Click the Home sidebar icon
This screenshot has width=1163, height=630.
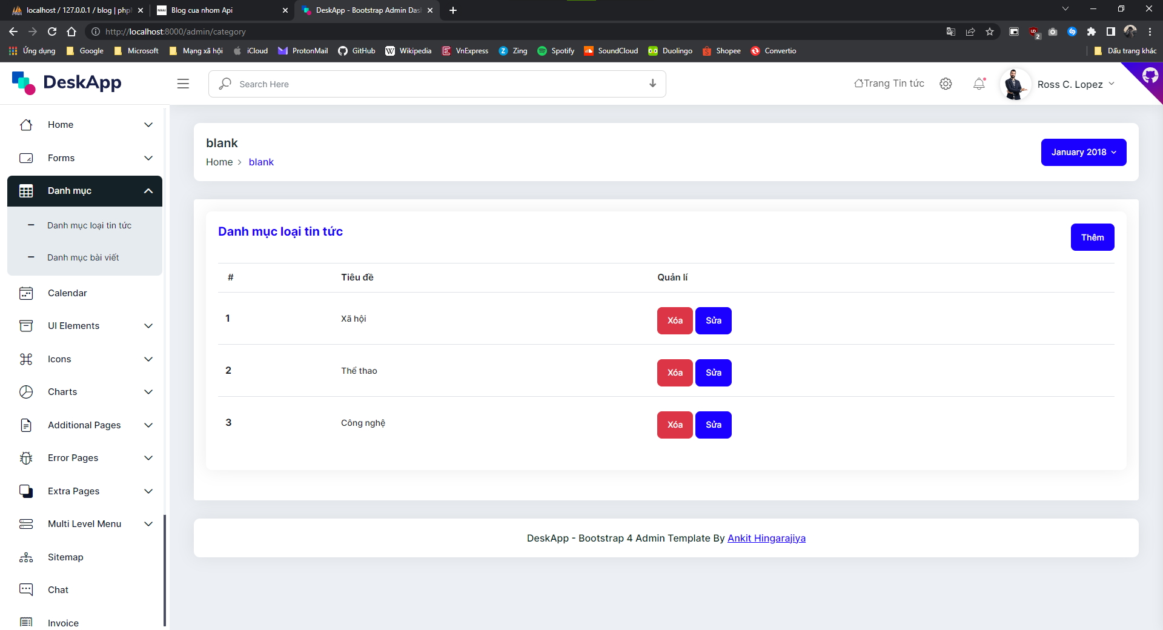[26, 125]
